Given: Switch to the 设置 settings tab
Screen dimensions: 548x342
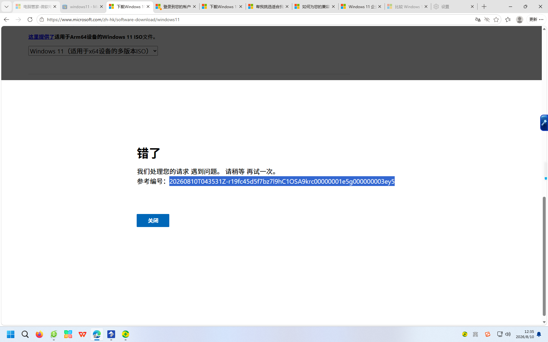Looking at the screenshot, I should coord(454,7).
